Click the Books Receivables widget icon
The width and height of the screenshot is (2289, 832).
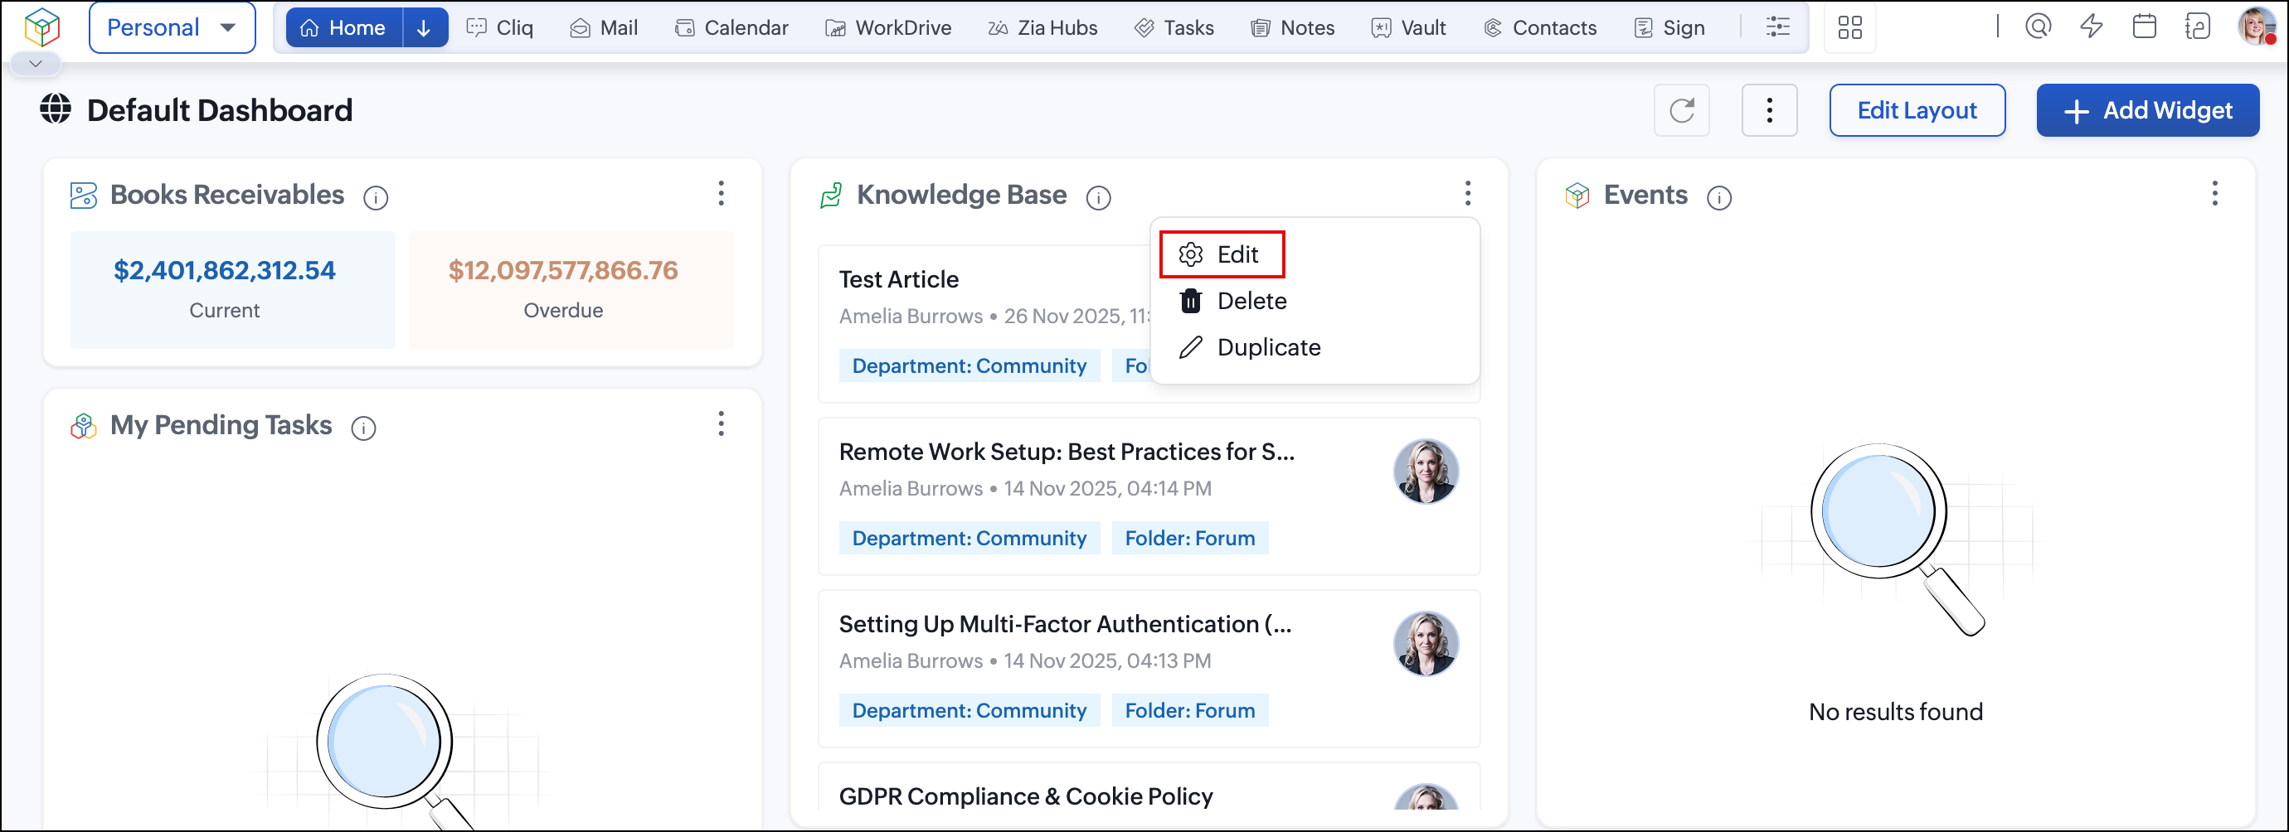coord(84,196)
